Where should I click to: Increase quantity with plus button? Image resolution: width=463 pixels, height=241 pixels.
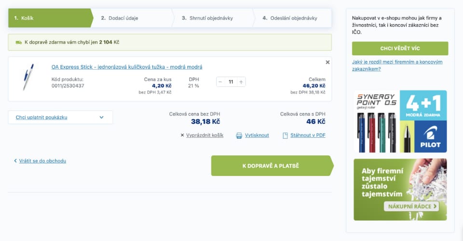tap(241, 82)
